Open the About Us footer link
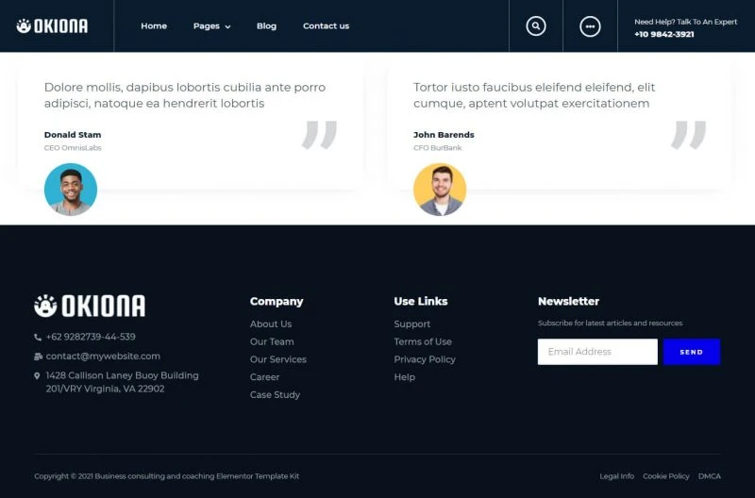 click(x=271, y=324)
